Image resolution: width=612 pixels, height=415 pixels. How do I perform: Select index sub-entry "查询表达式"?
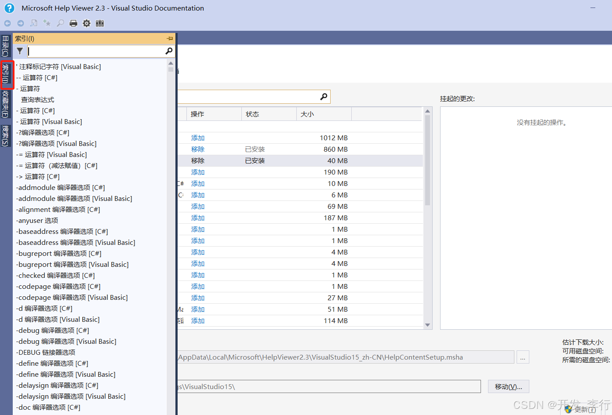tap(38, 100)
